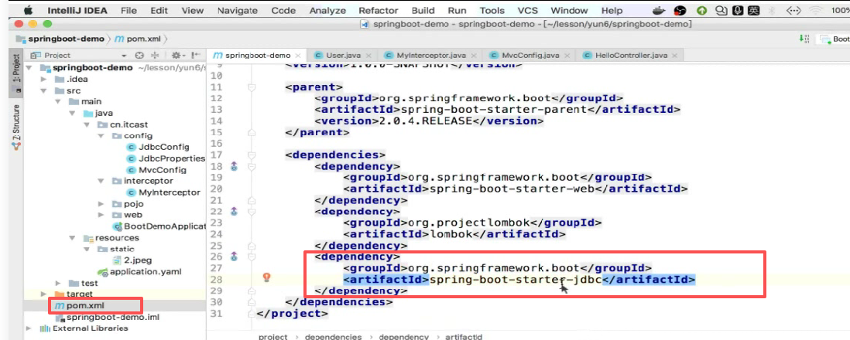850x340 pixels.
Task: Close the User.java tab
Action: [x=369, y=56]
